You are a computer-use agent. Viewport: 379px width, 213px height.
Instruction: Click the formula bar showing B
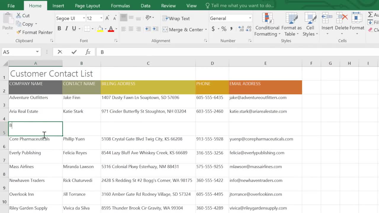pos(238,52)
